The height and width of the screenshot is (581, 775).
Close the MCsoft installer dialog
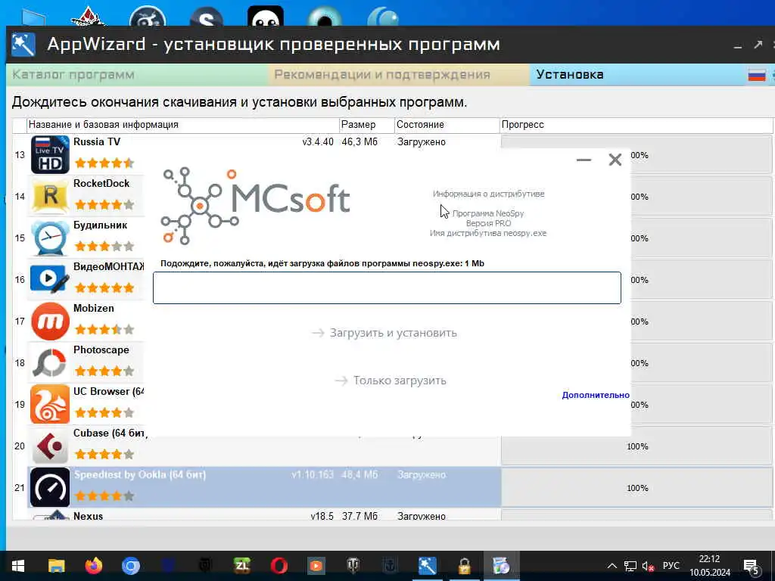615,160
